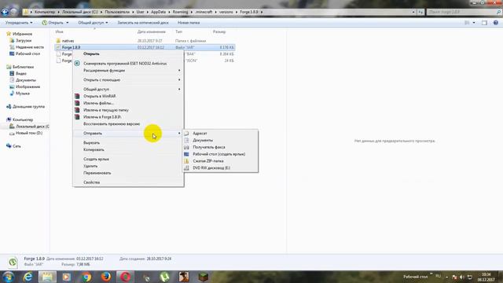The width and height of the screenshot is (503, 283).
Task: Click the compressed ZIP folder icon
Action: [187, 161]
